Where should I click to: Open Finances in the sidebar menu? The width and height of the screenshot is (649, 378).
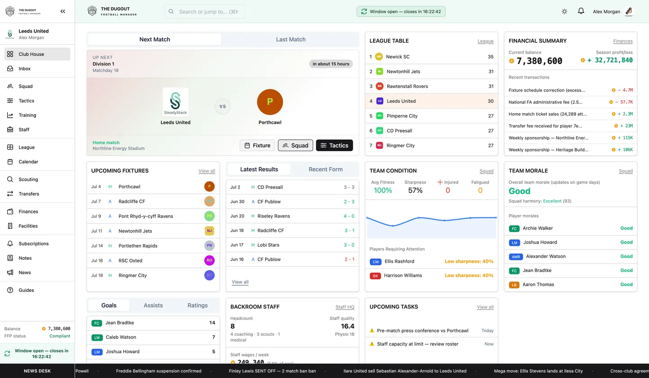click(37, 211)
